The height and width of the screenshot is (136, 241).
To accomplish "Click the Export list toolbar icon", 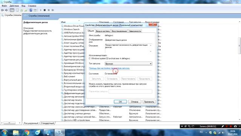I will 26,10.
